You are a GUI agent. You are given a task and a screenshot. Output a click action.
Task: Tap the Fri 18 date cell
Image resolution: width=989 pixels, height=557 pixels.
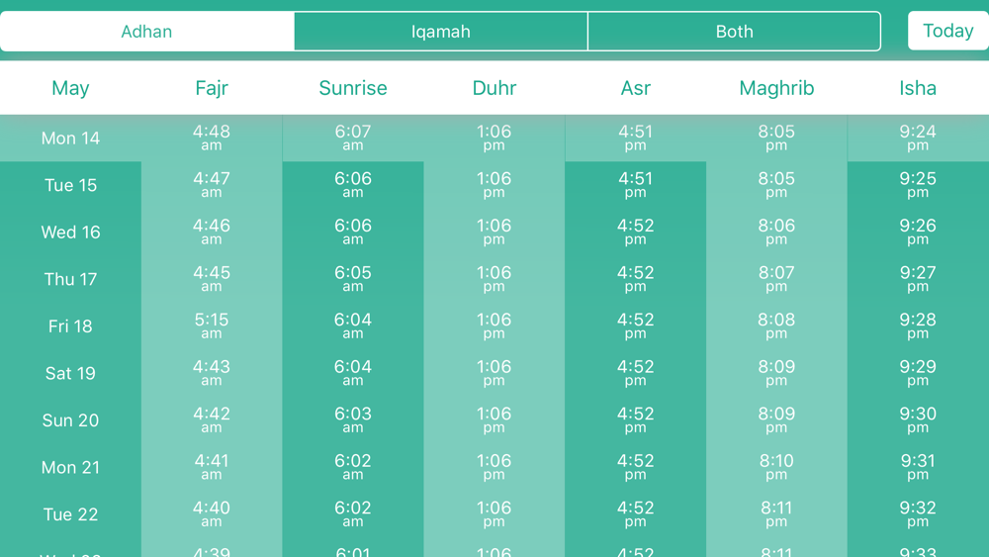70,326
